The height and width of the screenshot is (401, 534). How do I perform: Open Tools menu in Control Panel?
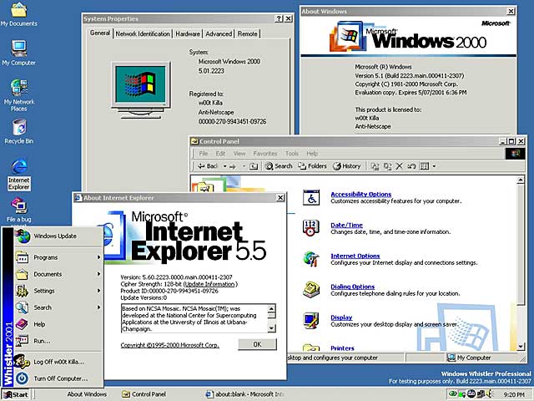[292, 154]
